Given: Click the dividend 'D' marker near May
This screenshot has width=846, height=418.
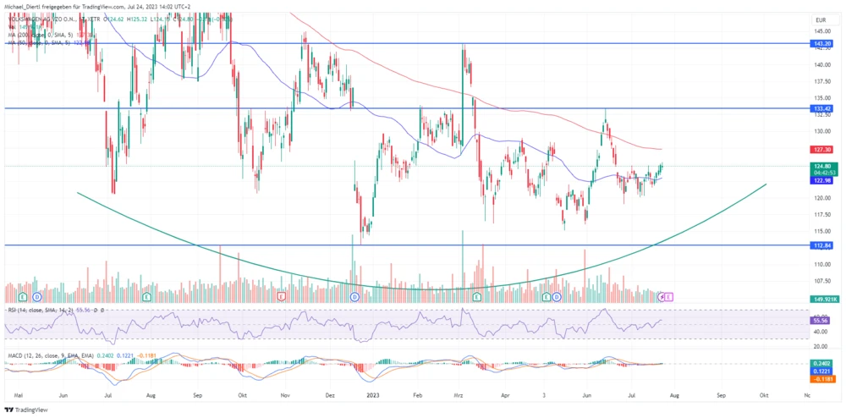Looking at the screenshot, I should pos(36,297).
